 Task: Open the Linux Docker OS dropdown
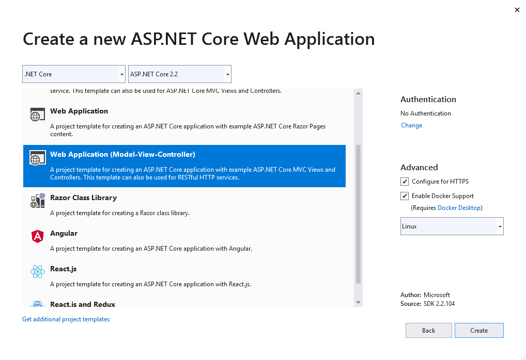[452, 226]
